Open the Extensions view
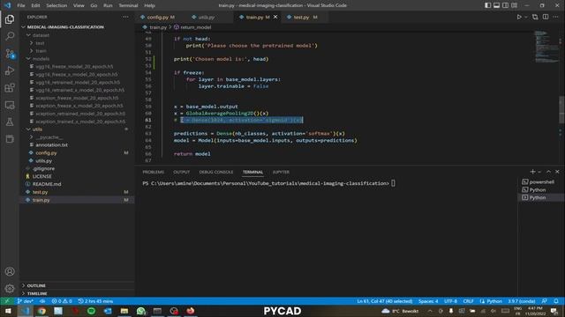The height and width of the screenshot is (317, 565). click(10, 88)
